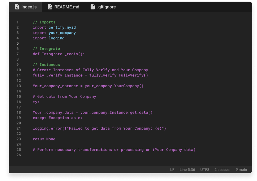This screenshot has width=257, height=181.
Task: Click the main branch name
Action: pyautogui.click(x=243, y=170)
